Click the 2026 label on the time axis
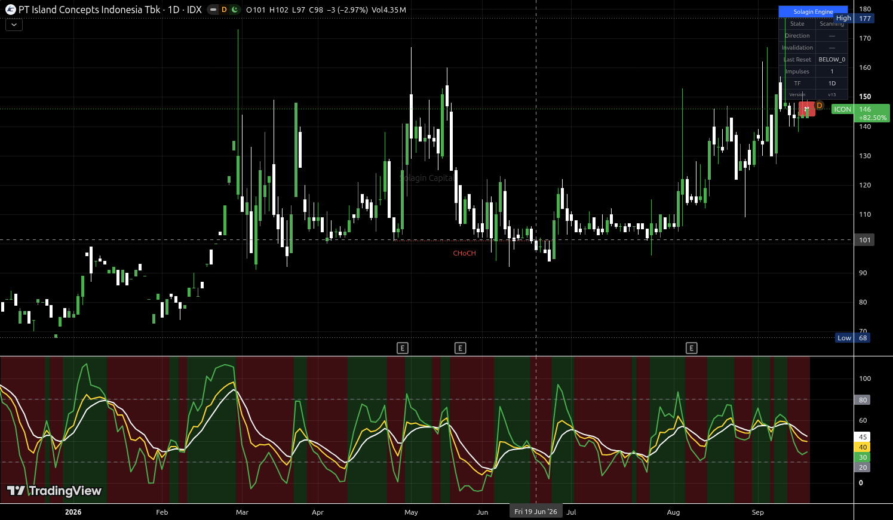This screenshot has height=520, width=893. click(73, 512)
